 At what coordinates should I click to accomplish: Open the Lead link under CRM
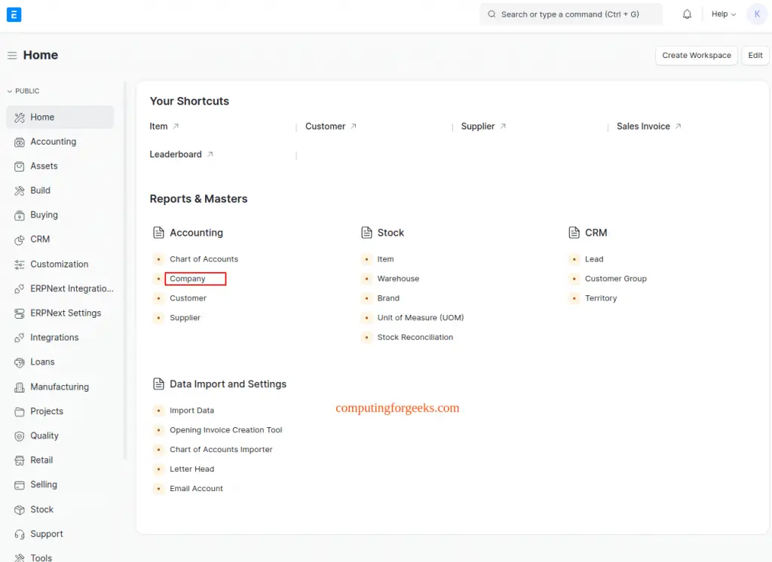(594, 259)
